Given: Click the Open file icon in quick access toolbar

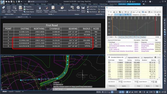Looking at the screenshot, I should click(9, 2).
